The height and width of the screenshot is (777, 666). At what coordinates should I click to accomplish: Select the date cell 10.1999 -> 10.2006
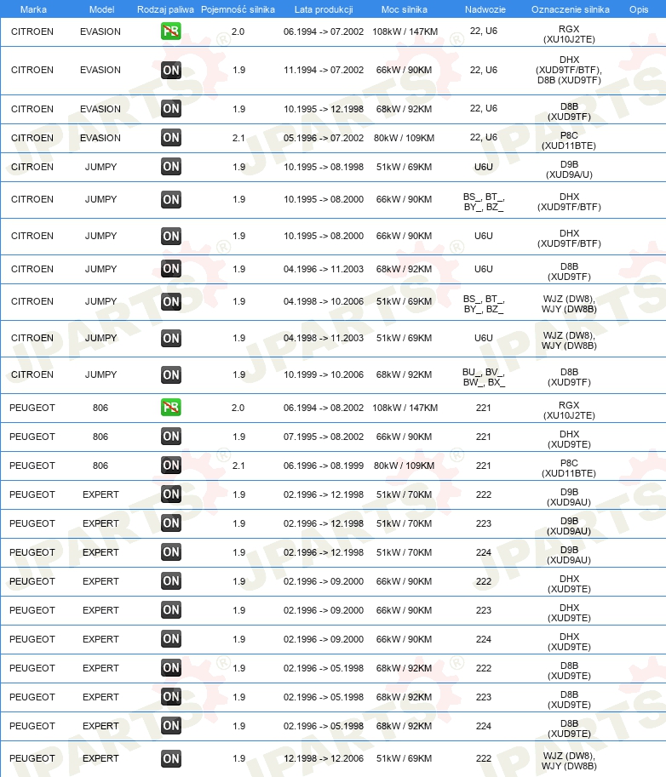tap(324, 374)
